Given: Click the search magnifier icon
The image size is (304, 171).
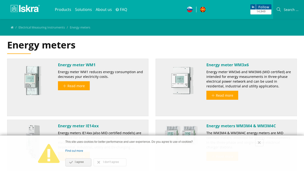Looking at the screenshot, I should 279,9.
